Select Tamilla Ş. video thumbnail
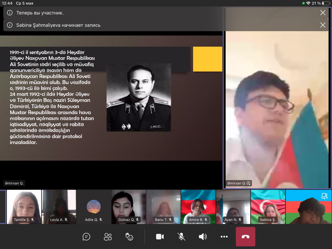 tap(24, 207)
